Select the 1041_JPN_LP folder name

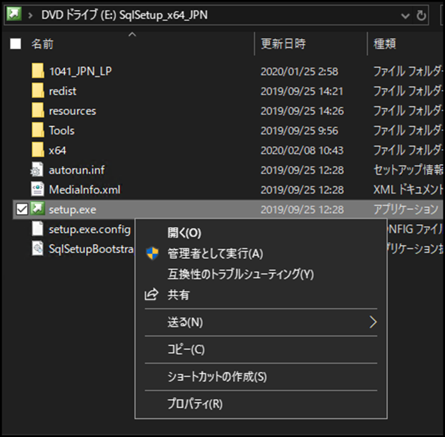[x=80, y=72]
